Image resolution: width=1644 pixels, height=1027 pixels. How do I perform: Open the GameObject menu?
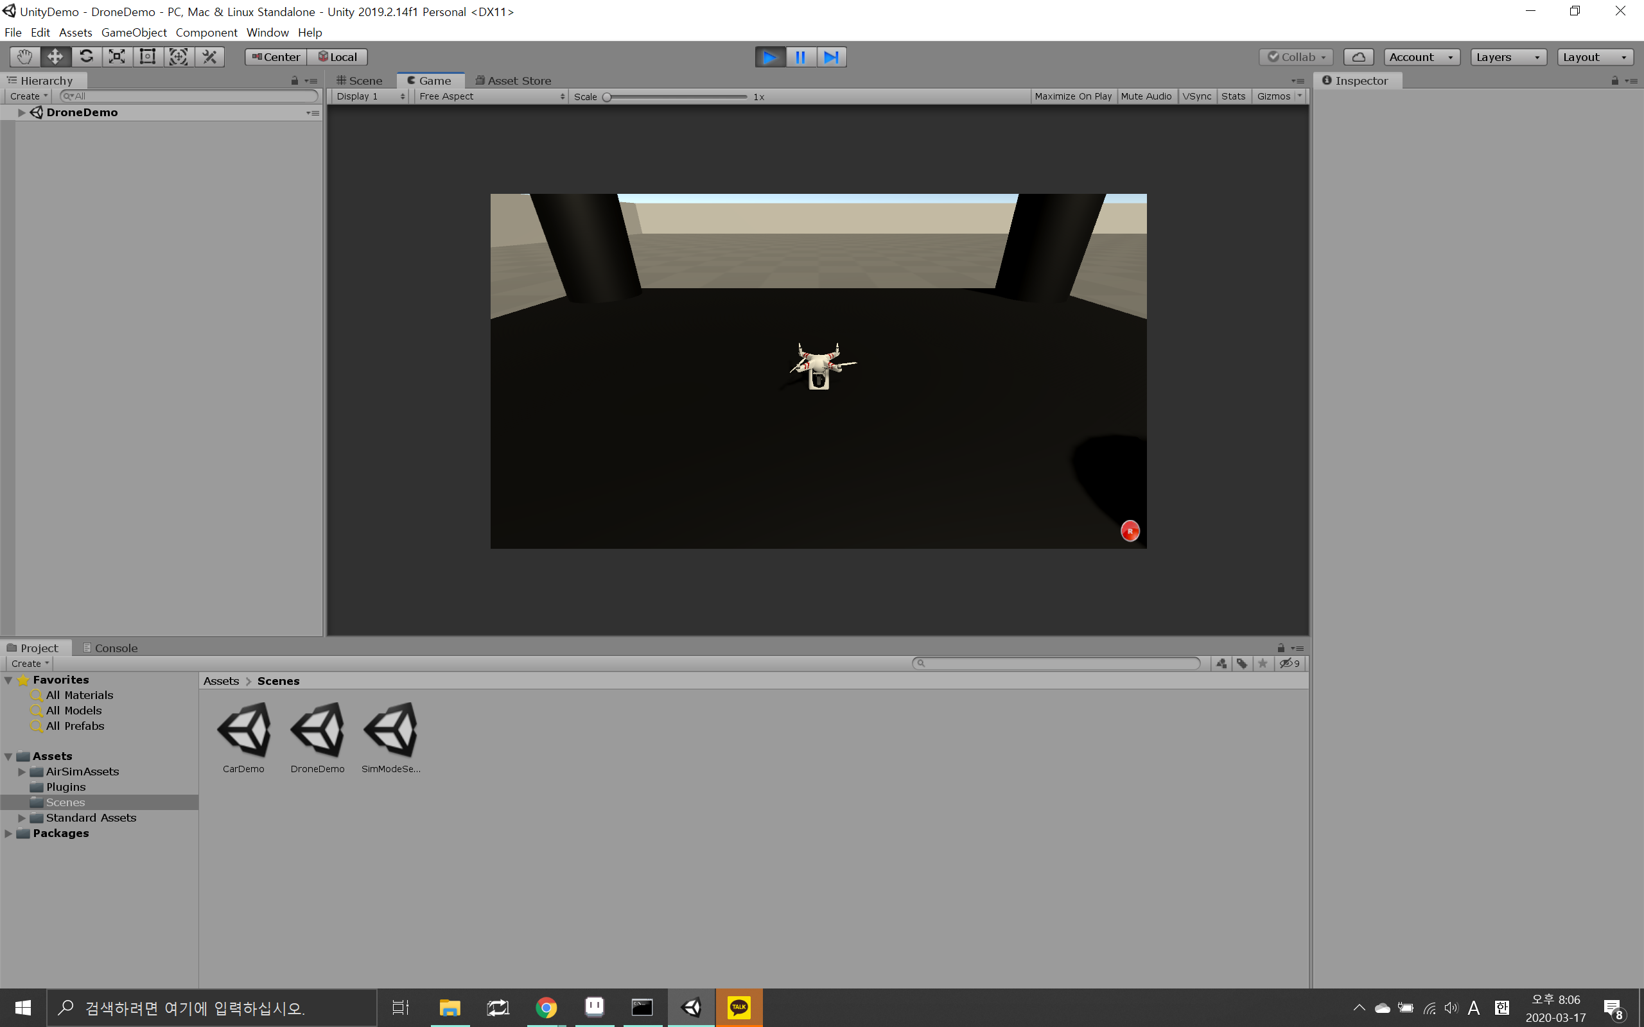[133, 32]
